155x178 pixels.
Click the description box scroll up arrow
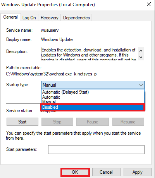pyautogui.click(x=141, y=51)
